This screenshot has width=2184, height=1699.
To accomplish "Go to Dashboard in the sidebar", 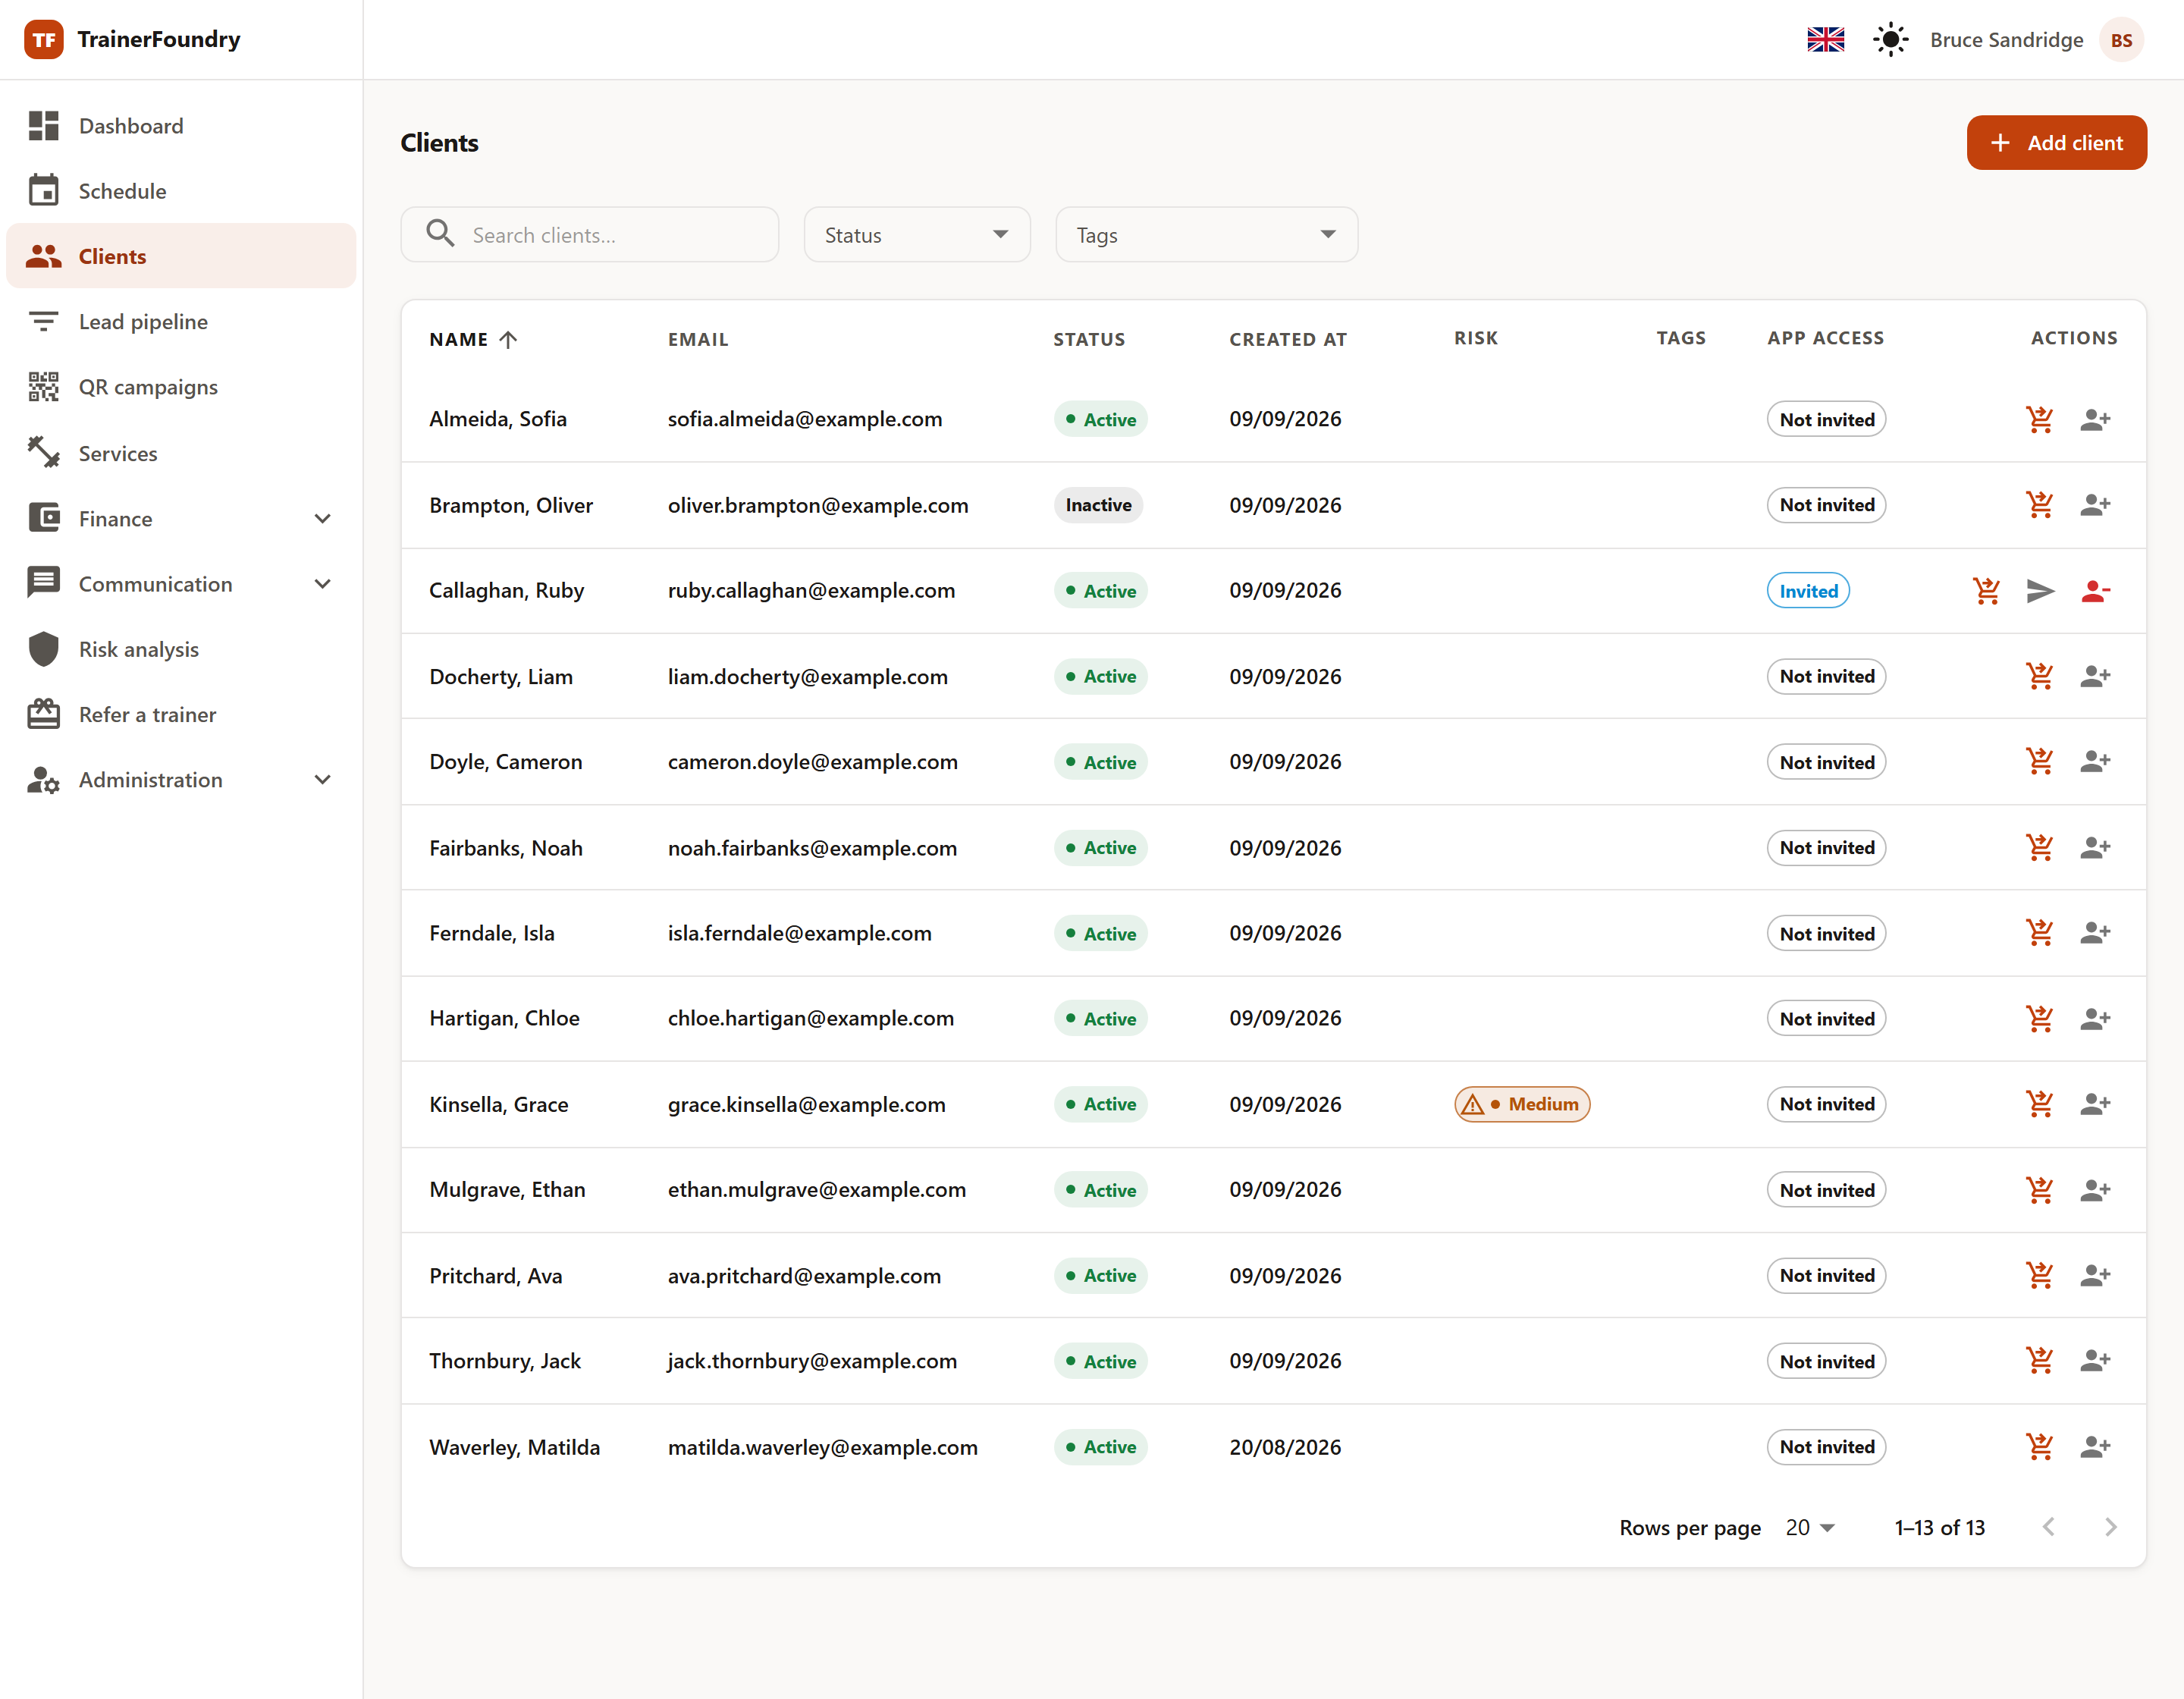I will pyautogui.click(x=181, y=126).
